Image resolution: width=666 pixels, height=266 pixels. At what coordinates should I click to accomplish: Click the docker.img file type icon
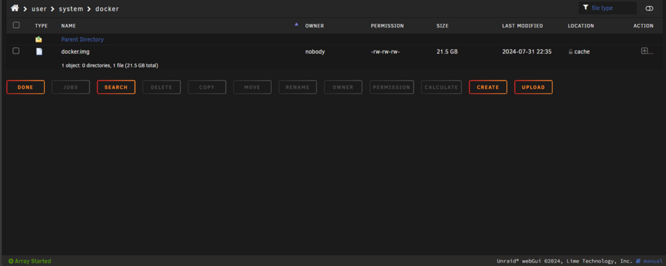39,51
